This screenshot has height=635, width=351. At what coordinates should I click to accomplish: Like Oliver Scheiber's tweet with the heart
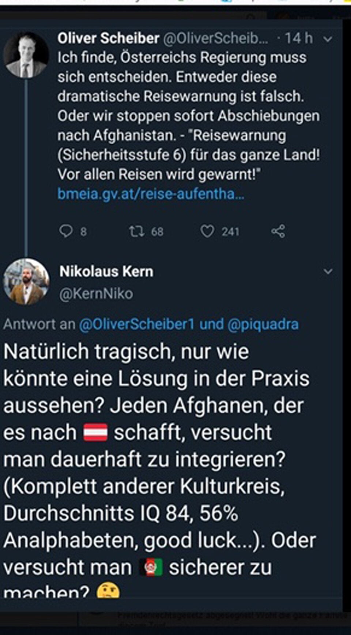(x=208, y=231)
